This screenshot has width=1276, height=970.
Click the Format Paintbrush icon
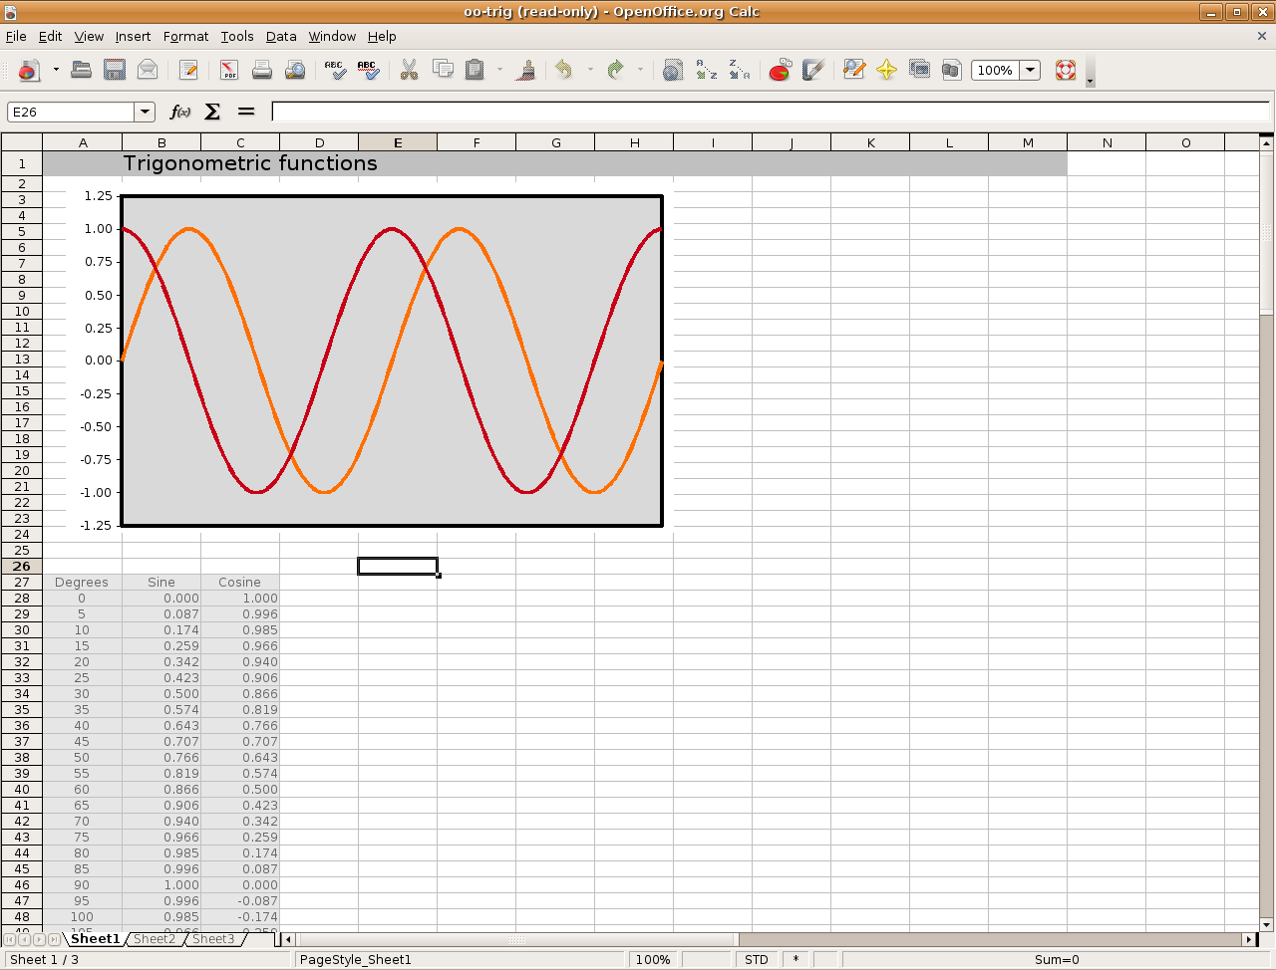click(526, 70)
